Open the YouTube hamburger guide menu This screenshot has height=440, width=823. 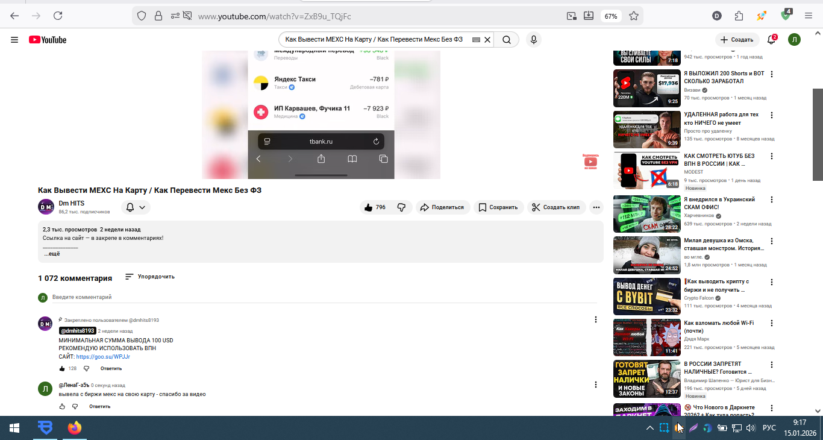(x=14, y=40)
